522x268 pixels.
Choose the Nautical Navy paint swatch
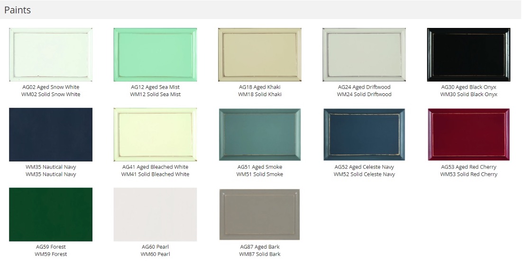pos(51,134)
